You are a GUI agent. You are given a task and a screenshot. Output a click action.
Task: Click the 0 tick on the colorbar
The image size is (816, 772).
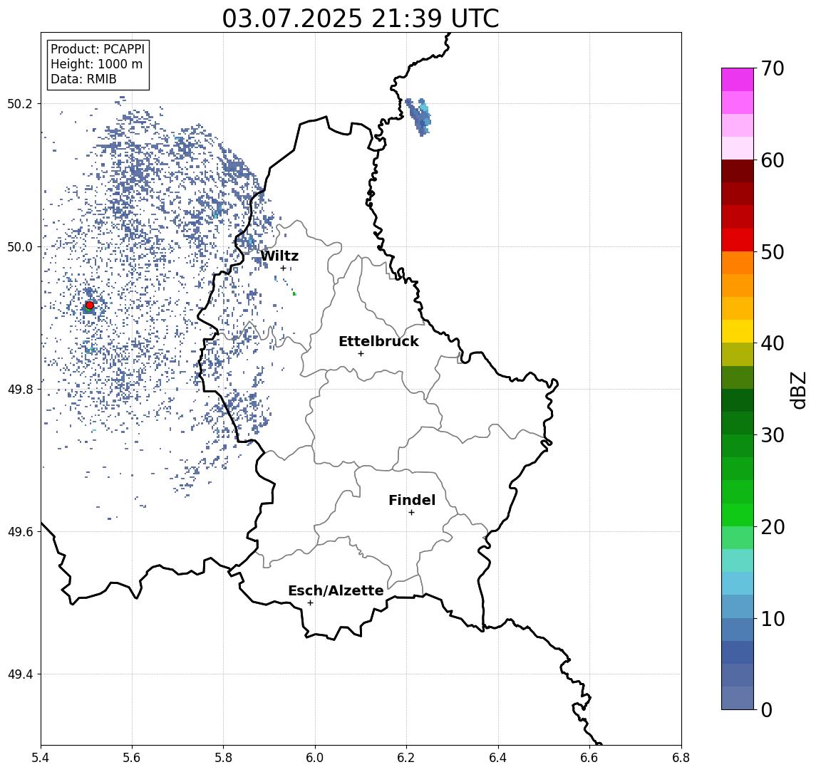(x=767, y=709)
